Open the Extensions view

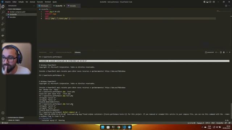(3, 30)
